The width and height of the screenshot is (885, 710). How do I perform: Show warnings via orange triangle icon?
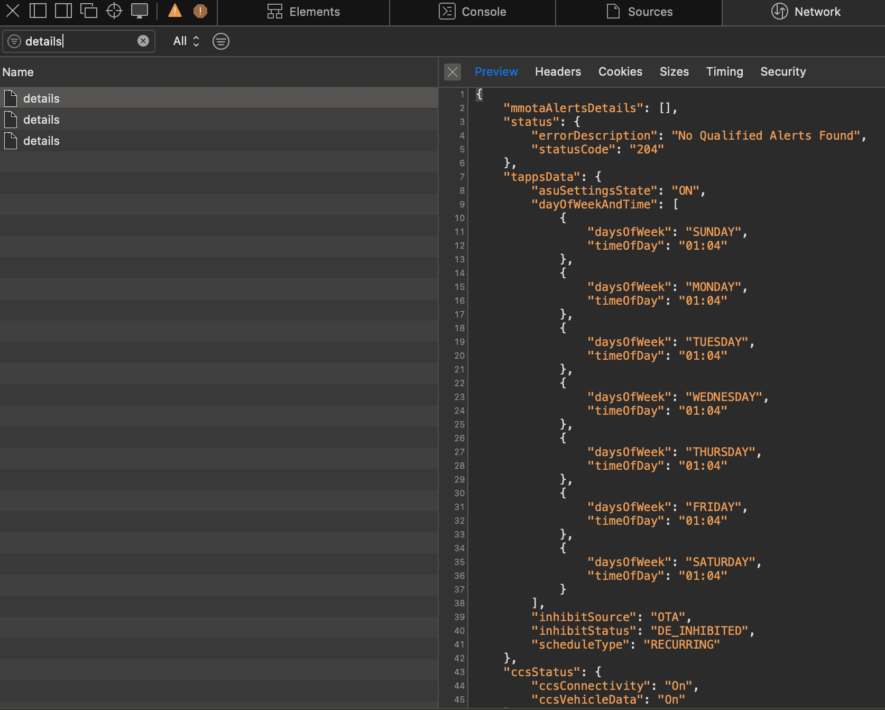point(175,11)
